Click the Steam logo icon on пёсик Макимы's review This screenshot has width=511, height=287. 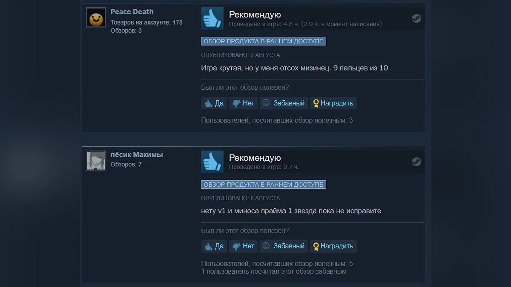coord(416,162)
